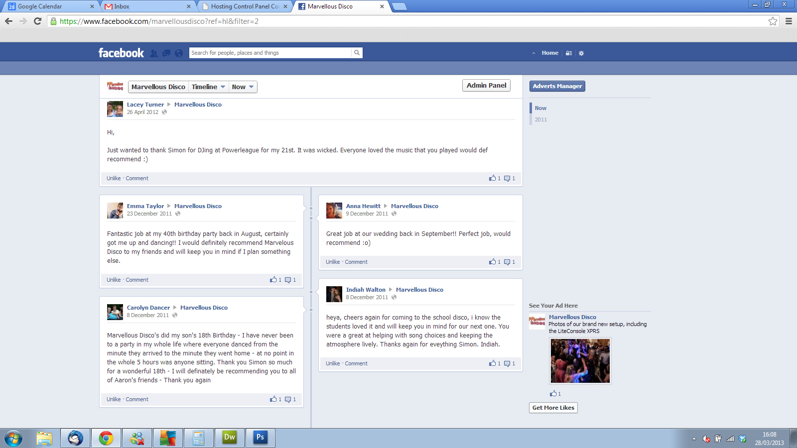This screenshot has width=797, height=448.
Task: Click comment count icon on Emma Taylor post
Action: (x=288, y=280)
